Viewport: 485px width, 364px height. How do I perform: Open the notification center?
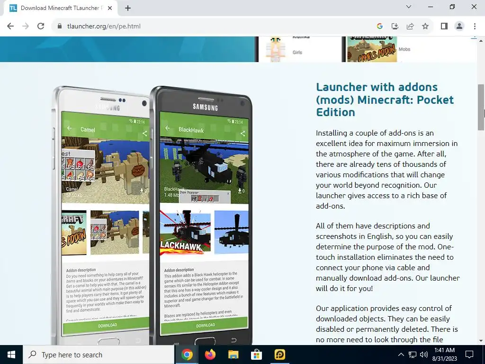tap(469, 355)
